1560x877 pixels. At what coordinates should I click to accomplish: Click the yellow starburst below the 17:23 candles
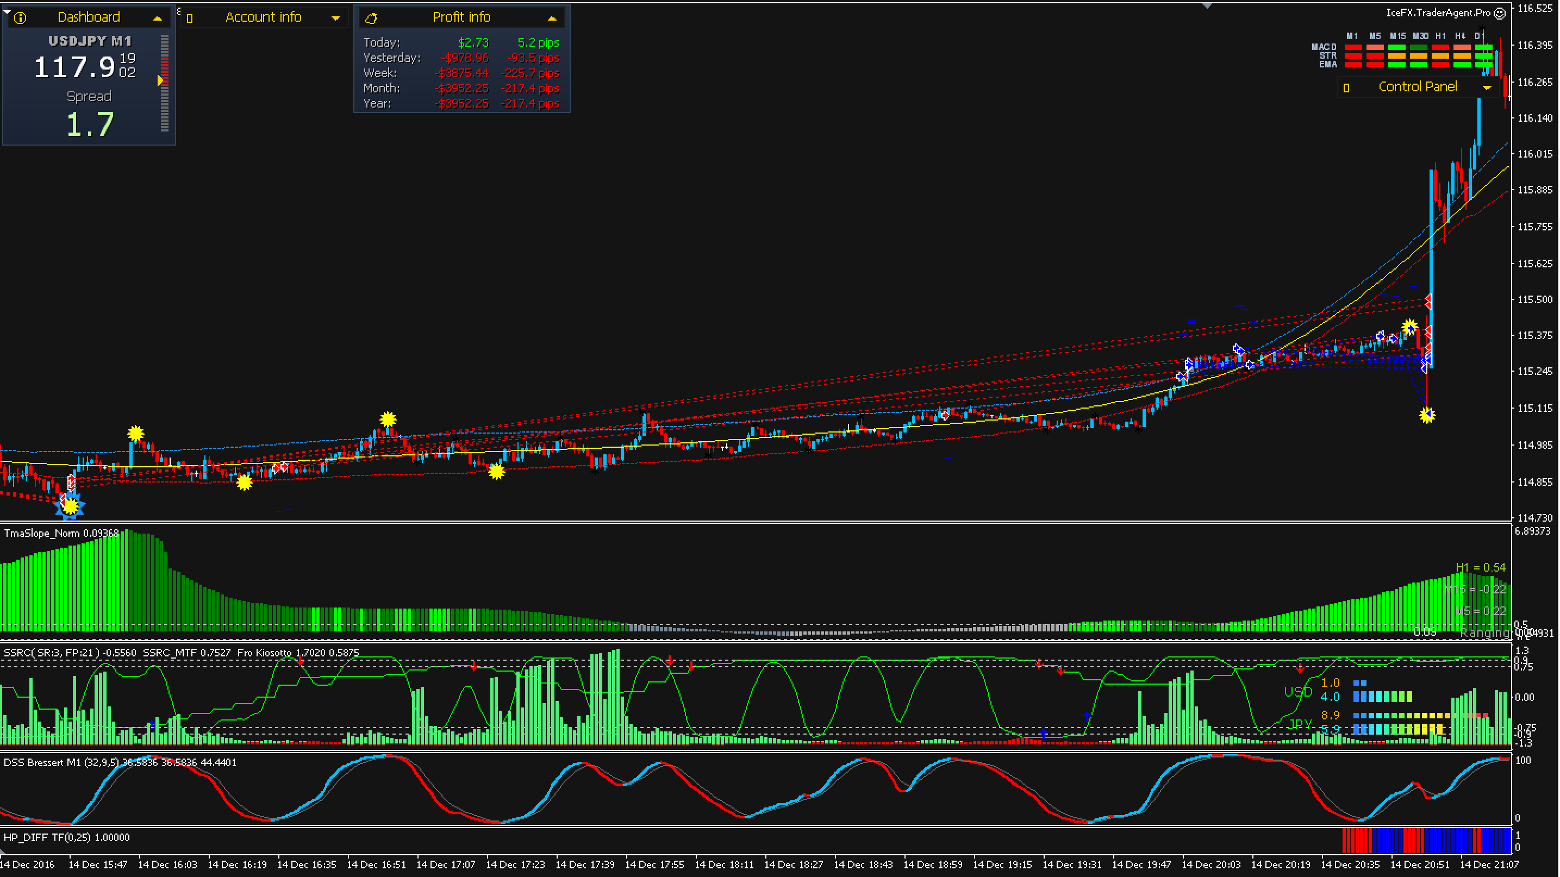496,472
